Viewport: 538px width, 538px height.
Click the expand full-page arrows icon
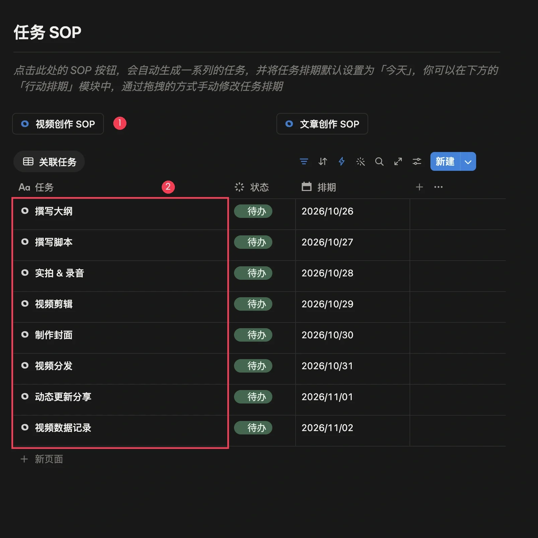point(398,162)
